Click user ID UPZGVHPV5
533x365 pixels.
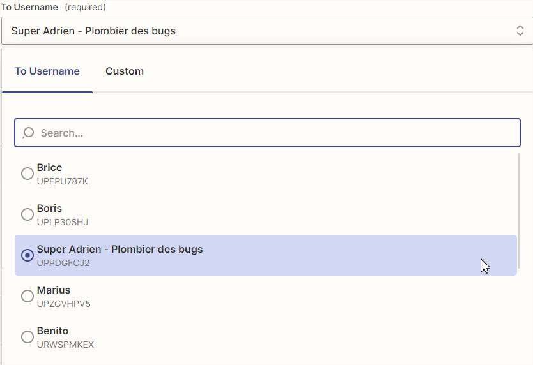click(x=64, y=304)
